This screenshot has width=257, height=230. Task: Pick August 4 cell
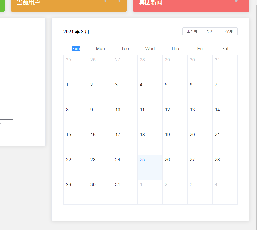pos(150,93)
